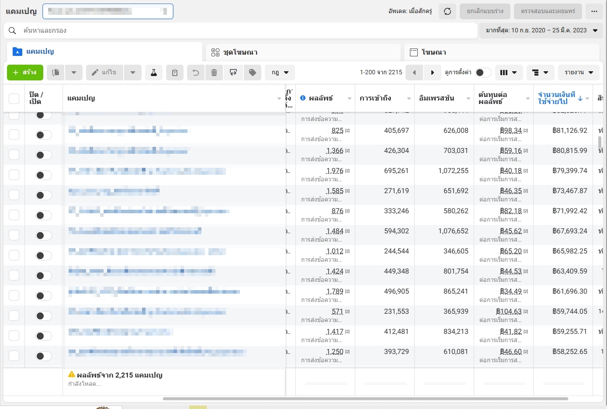Image resolution: width=607 pixels, height=409 pixels.
Task: Open the date range dropdown
Action: [x=541, y=31]
